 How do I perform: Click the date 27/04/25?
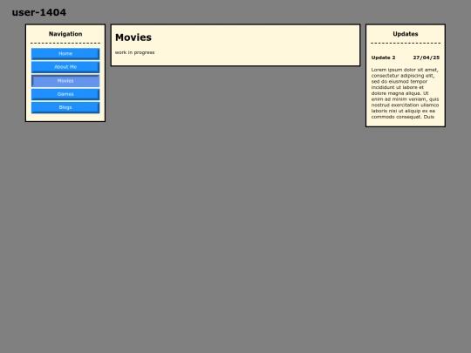click(x=427, y=58)
